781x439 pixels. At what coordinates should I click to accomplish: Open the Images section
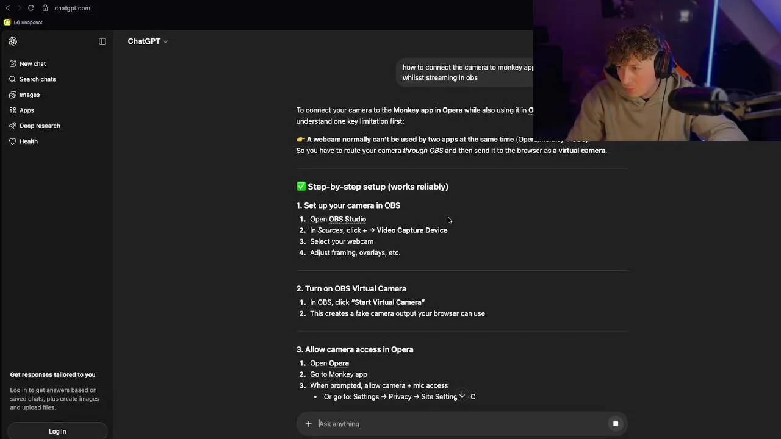(x=29, y=95)
